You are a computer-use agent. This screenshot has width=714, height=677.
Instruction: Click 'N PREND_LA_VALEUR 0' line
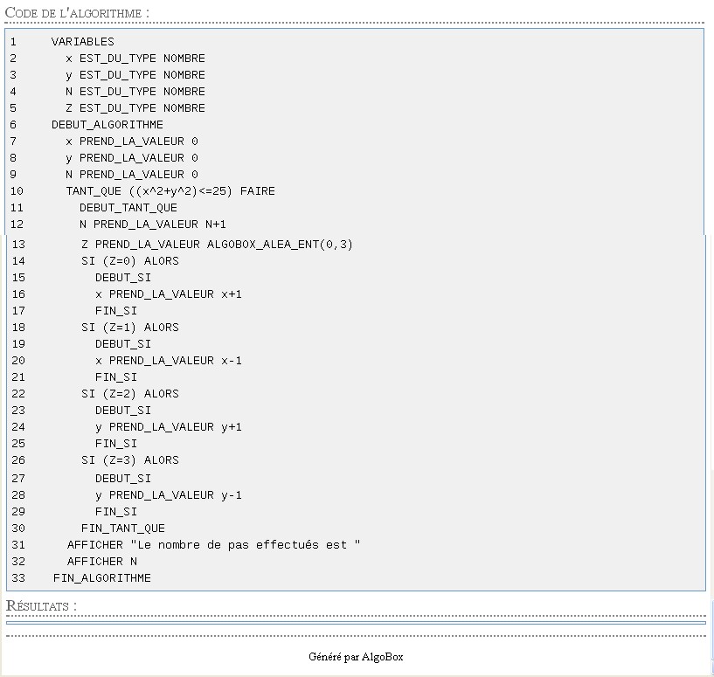click(132, 175)
